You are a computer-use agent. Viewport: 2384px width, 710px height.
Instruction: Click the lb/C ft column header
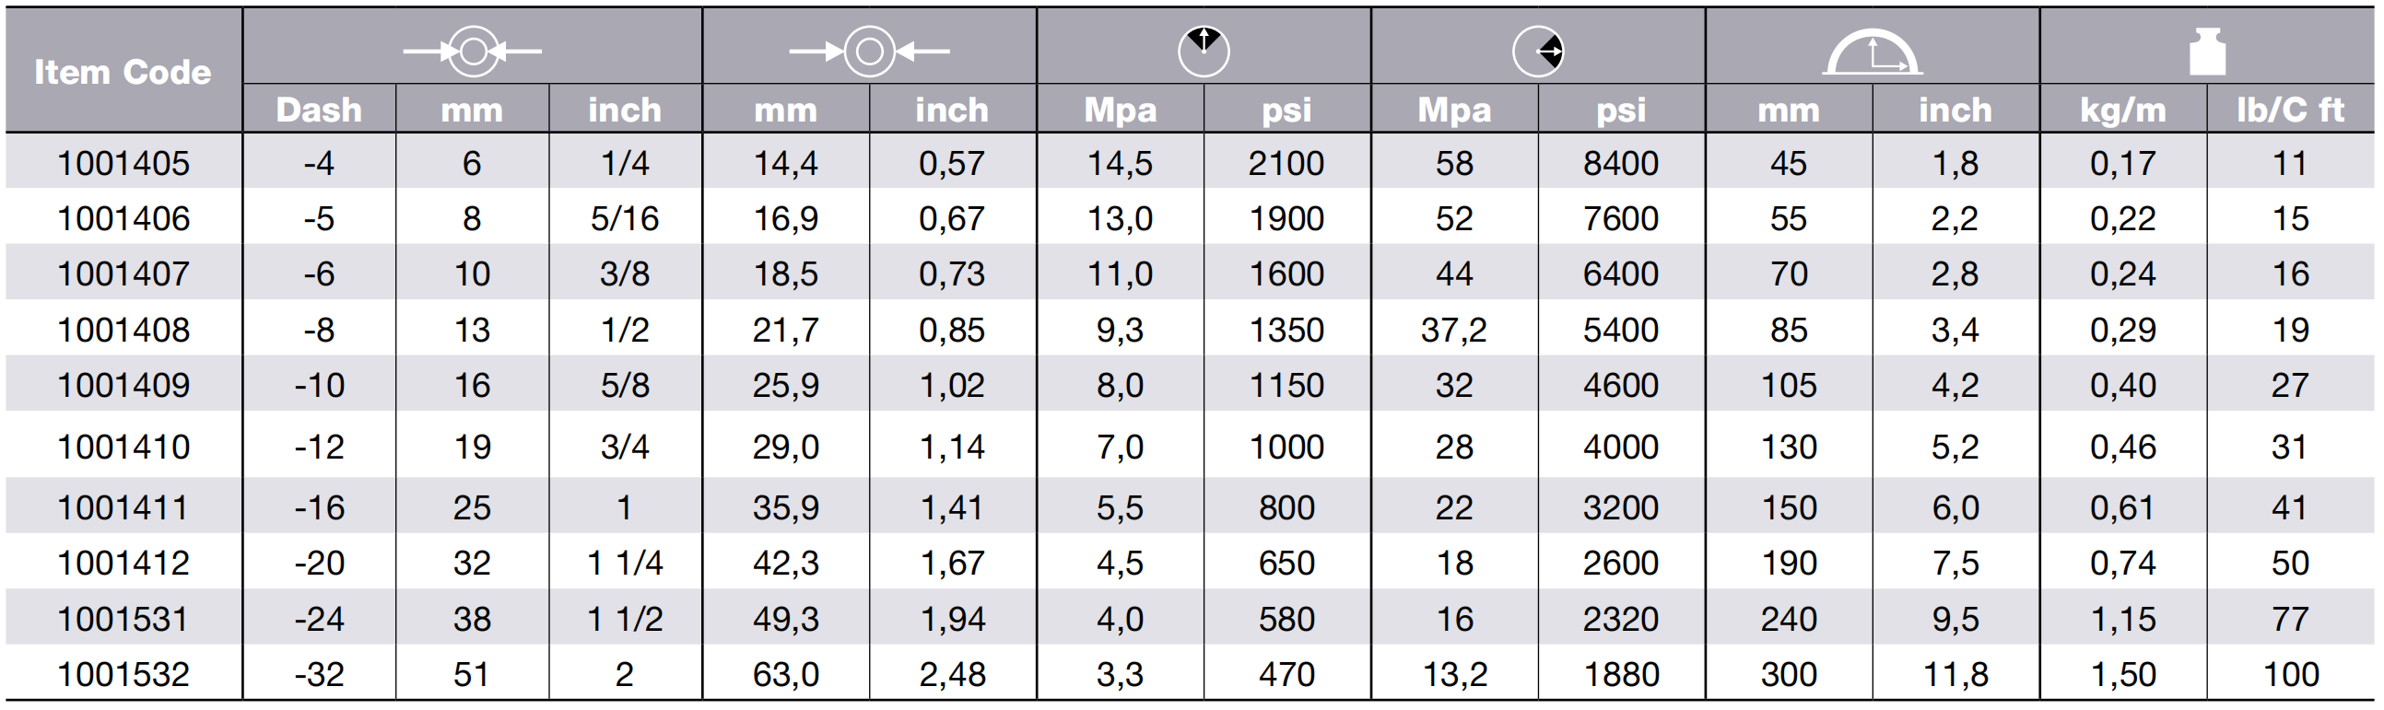click(x=2291, y=110)
